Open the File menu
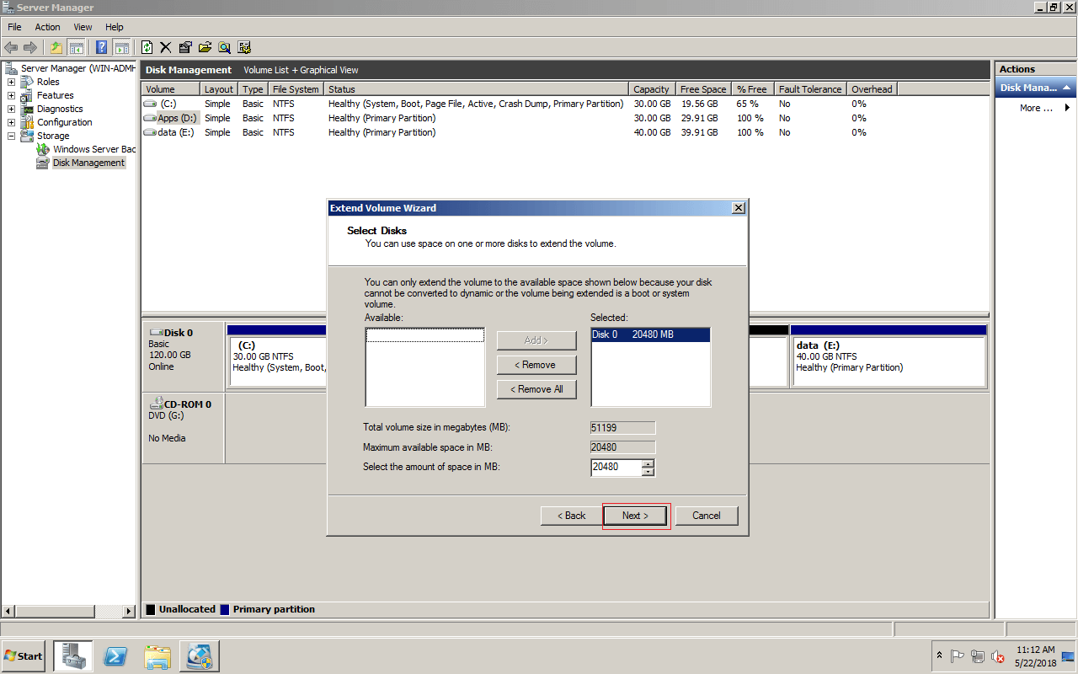The image size is (1078, 674). [14, 27]
